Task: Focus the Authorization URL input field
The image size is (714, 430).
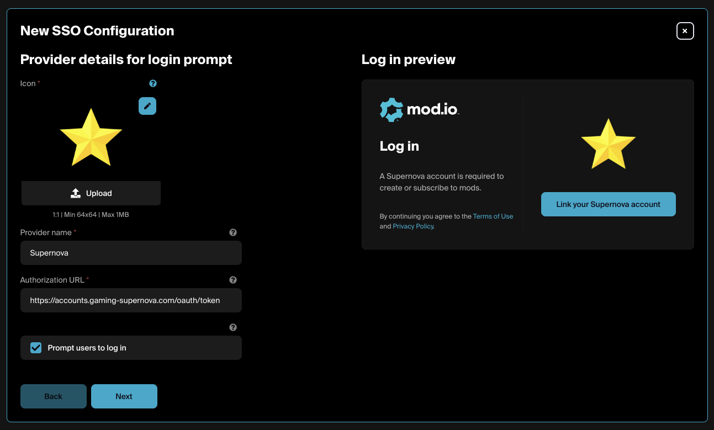Action: click(131, 300)
